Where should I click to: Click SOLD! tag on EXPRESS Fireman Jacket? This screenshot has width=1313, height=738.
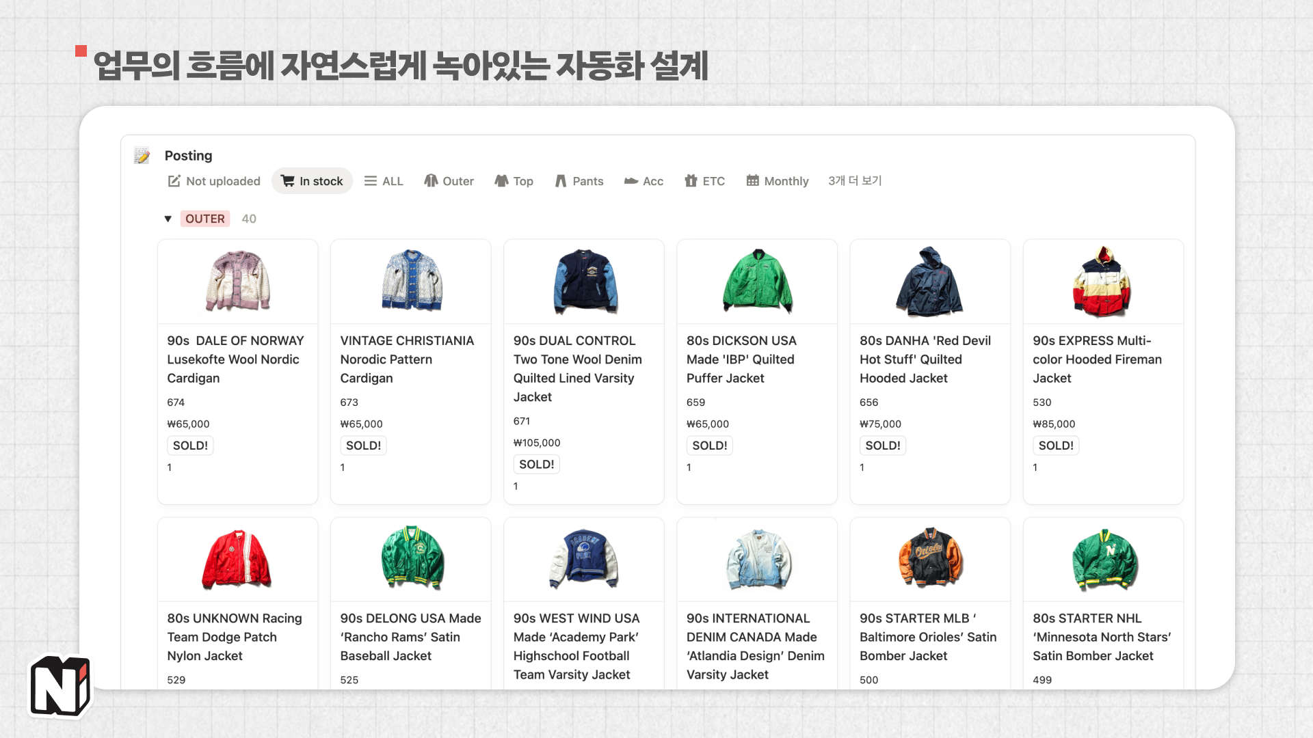coord(1055,446)
